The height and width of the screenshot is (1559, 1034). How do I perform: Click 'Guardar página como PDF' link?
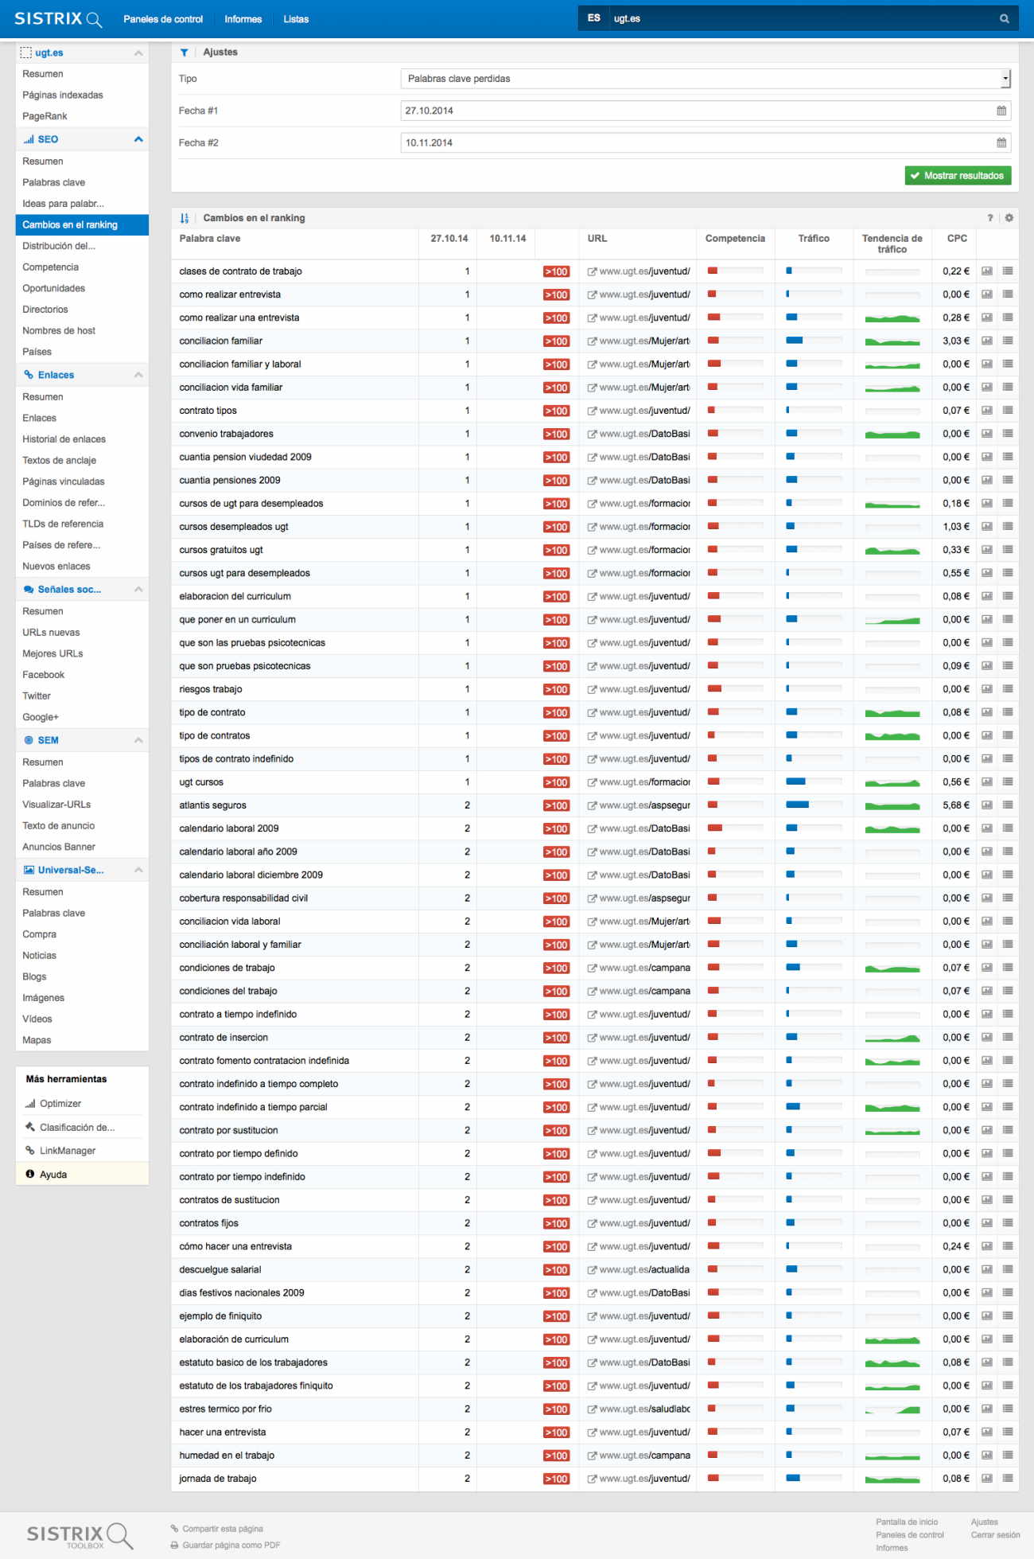231,1545
